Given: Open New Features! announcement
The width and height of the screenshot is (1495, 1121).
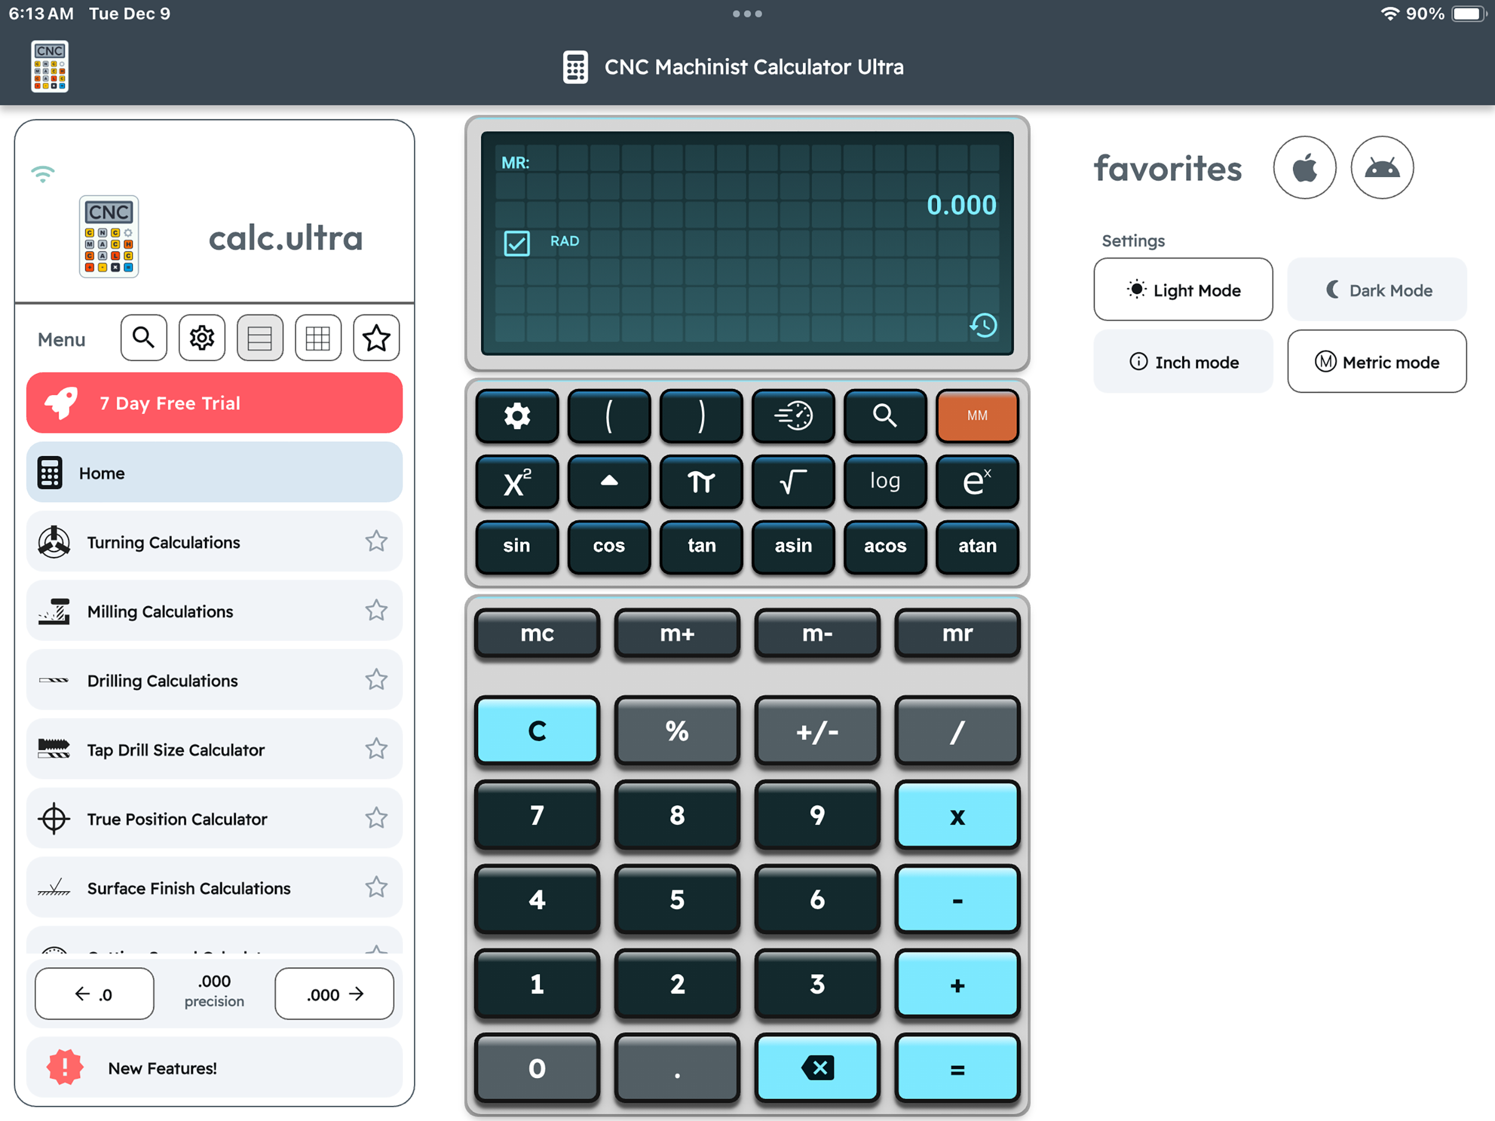Looking at the screenshot, I should 214,1068.
